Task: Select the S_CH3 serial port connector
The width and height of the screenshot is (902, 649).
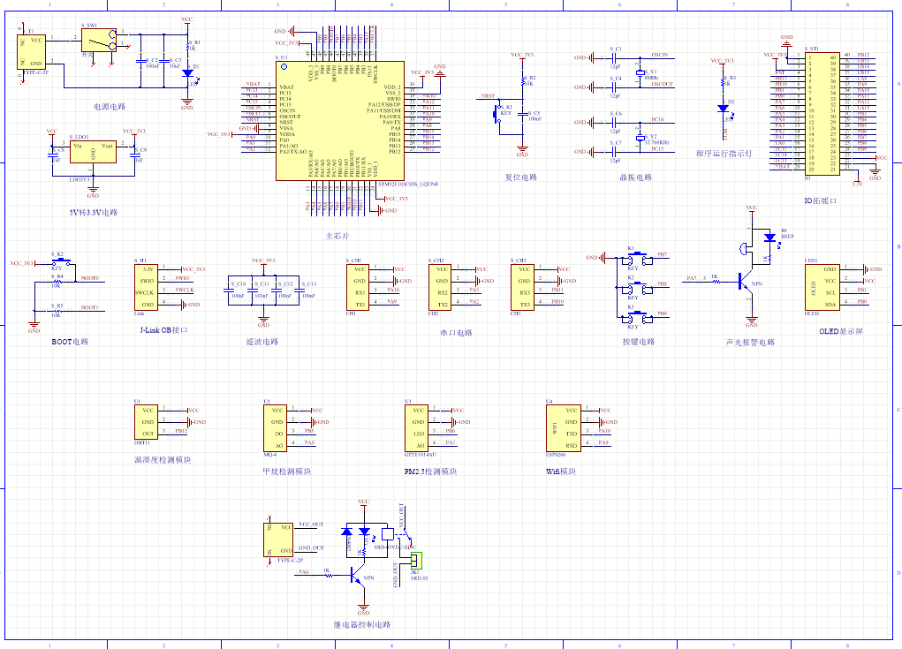Action: (522, 287)
